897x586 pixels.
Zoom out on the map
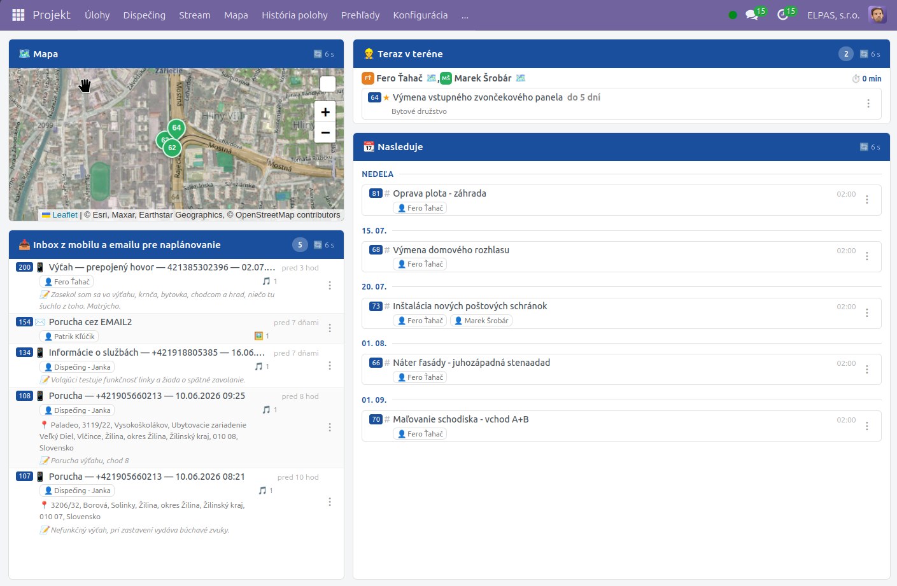click(325, 132)
